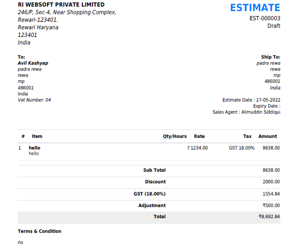
Task: Click the Ship To heading
Action: pos(271,57)
